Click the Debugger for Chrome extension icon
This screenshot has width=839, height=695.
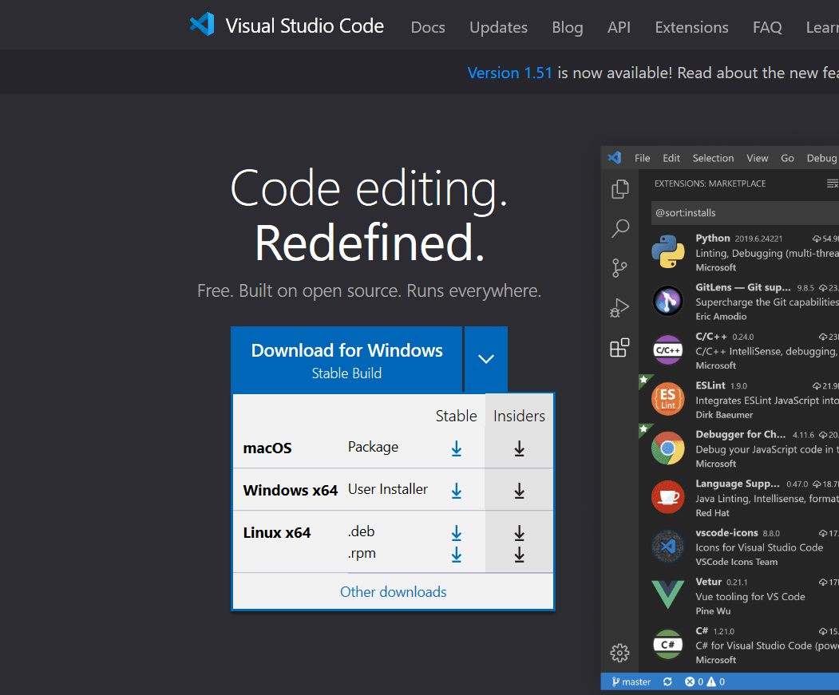click(668, 448)
